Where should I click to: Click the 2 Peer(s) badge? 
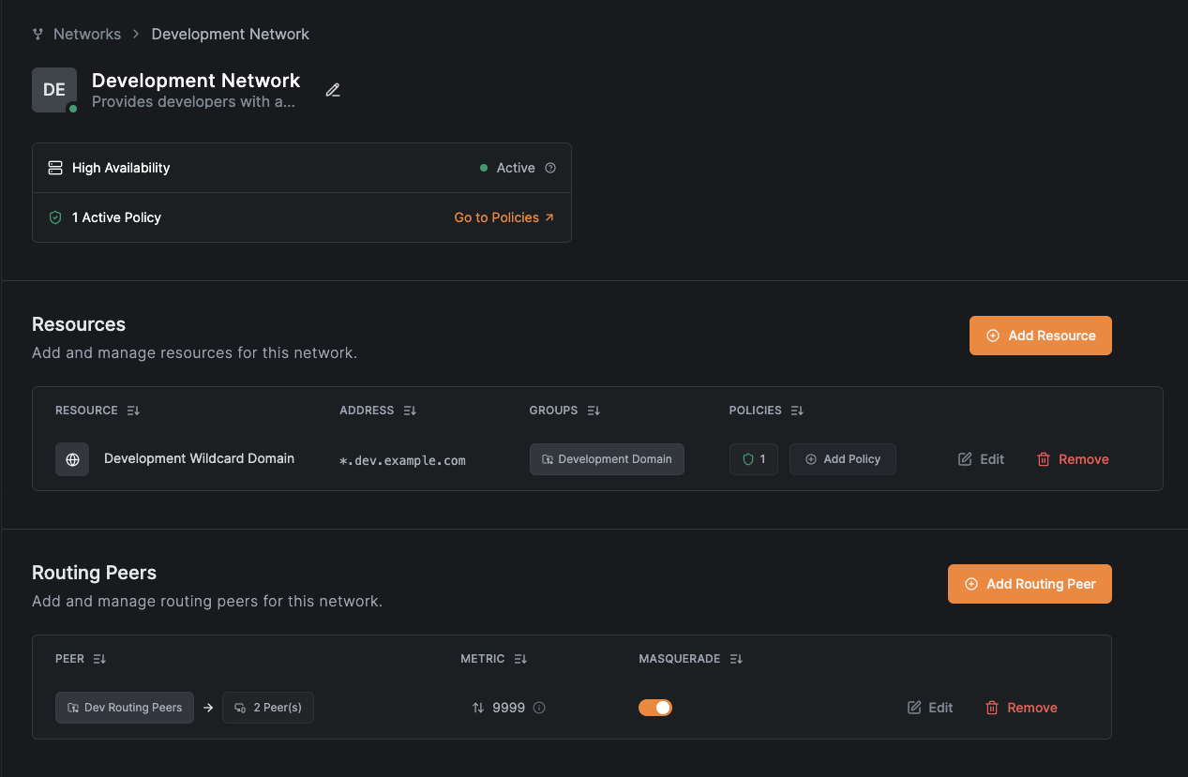click(267, 708)
